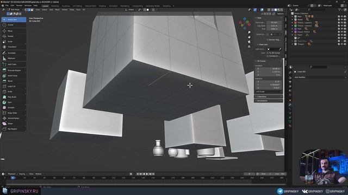Select the Annotate tool
The image size is (348, 195).
(14, 53)
